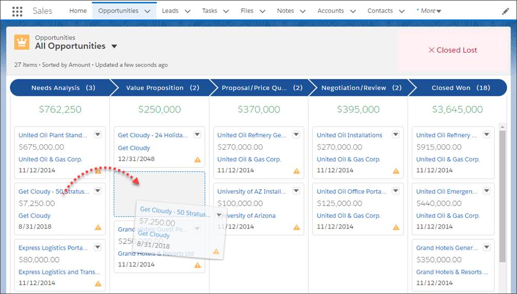
Task: Open Leads tab dropdown chevron
Action: 188,11
